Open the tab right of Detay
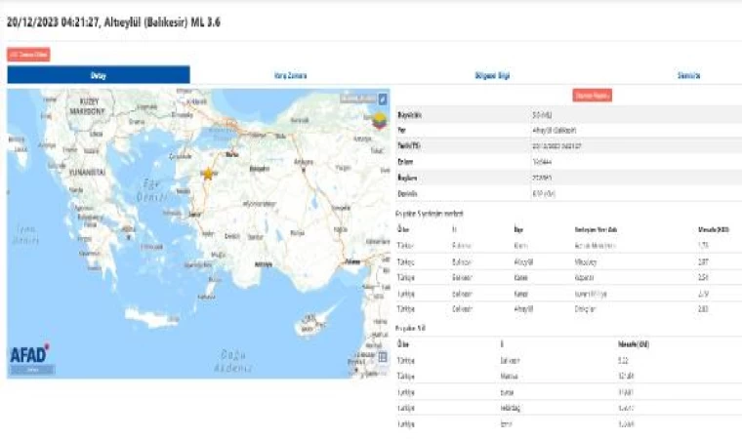 pyautogui.click(x=285, y=75)
